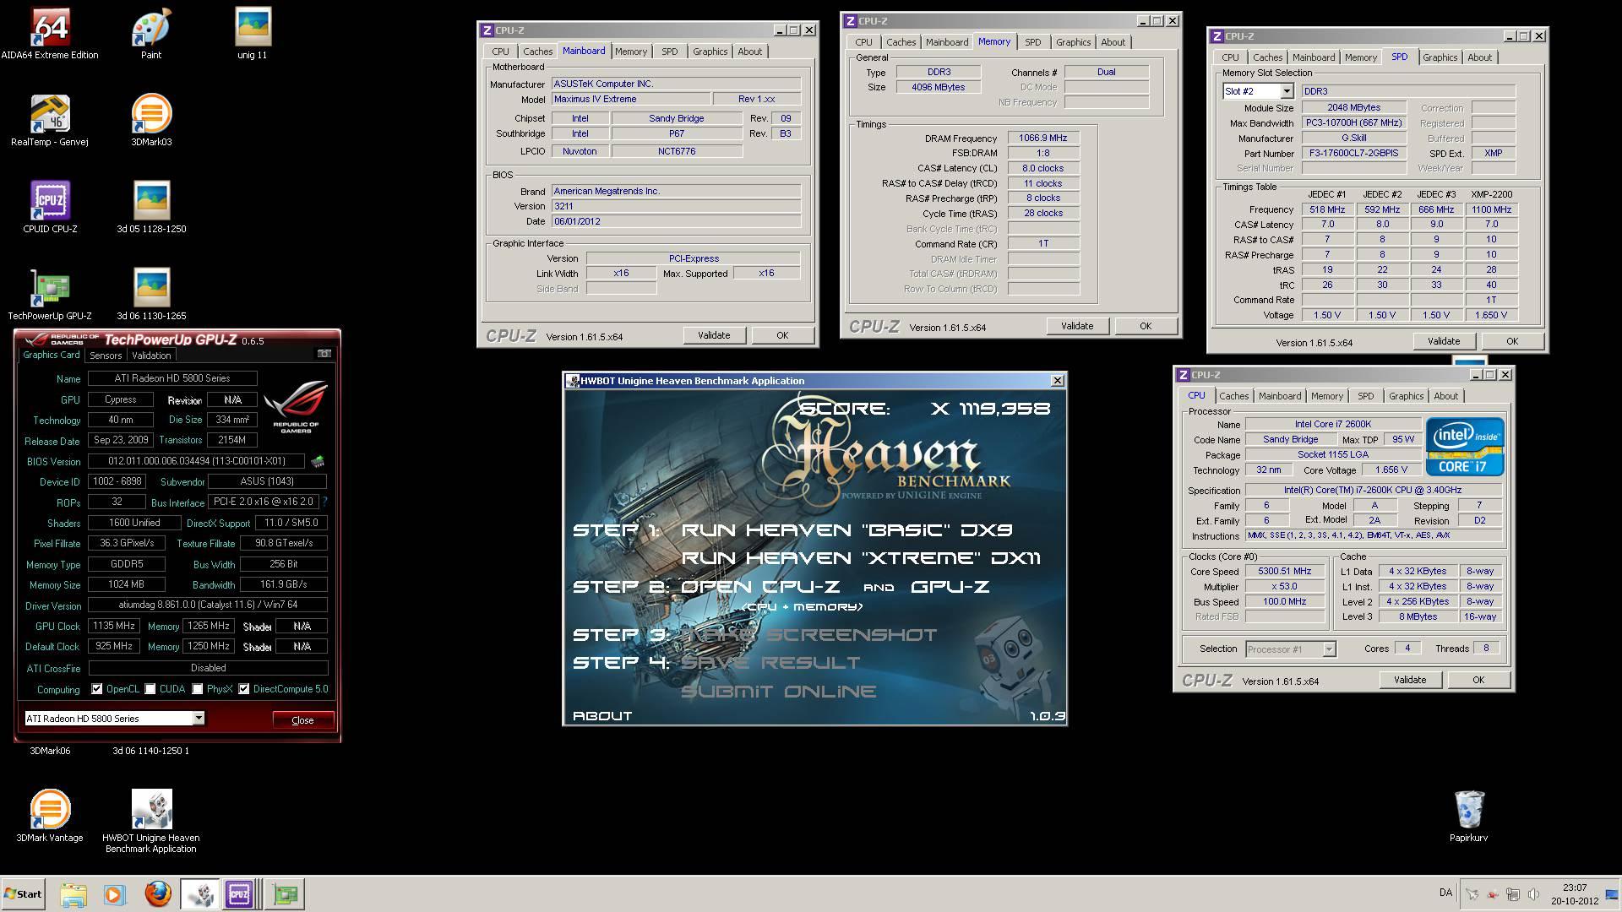Launch the 3DMark03 desktop shortcut
Image resolution: width=1622 pixels, height=912 pixels.
tap(151, 121)
